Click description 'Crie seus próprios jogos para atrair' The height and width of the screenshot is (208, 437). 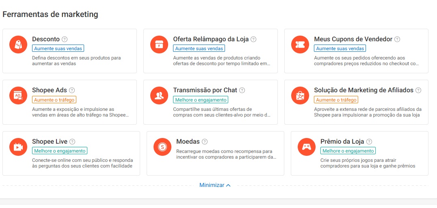(x=368, y=163)
